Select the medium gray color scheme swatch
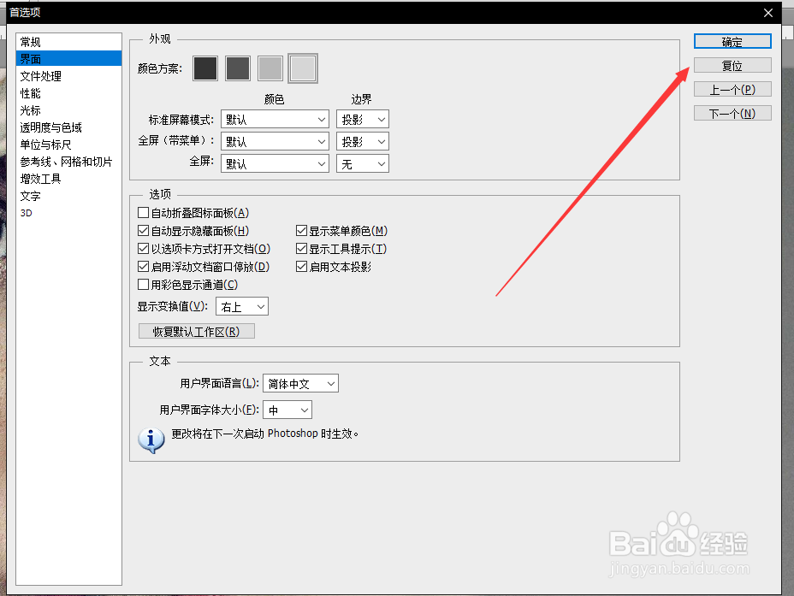The height and width of the screenshot is (596, 794). tap(270, 68)
